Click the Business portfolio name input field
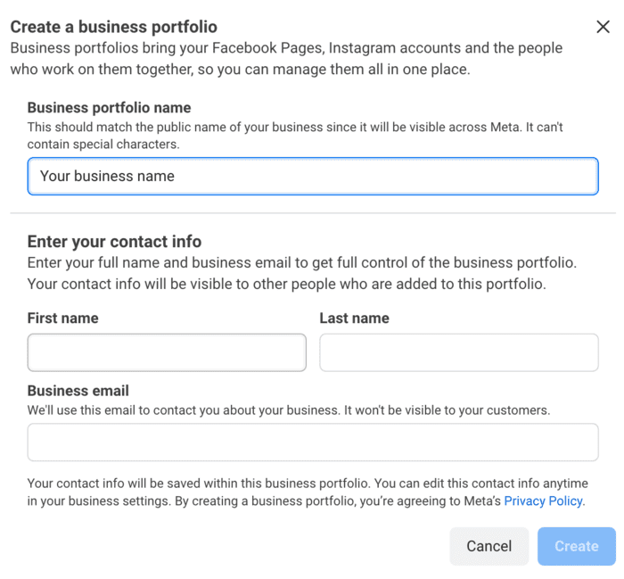The height and width of the screenshot is (579, 624). (312, 176)
